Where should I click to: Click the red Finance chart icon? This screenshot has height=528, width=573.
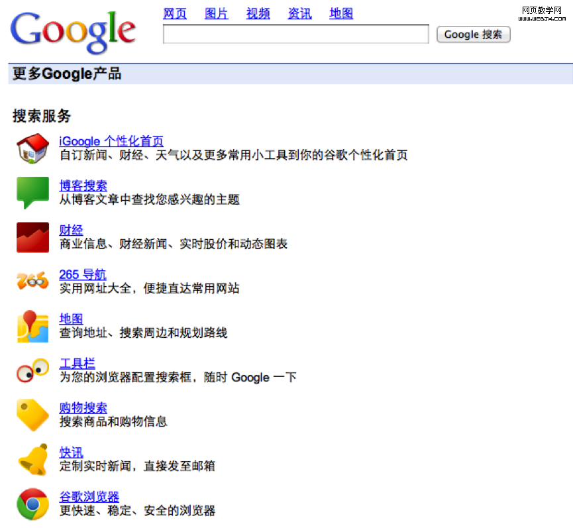click(32, 237)
